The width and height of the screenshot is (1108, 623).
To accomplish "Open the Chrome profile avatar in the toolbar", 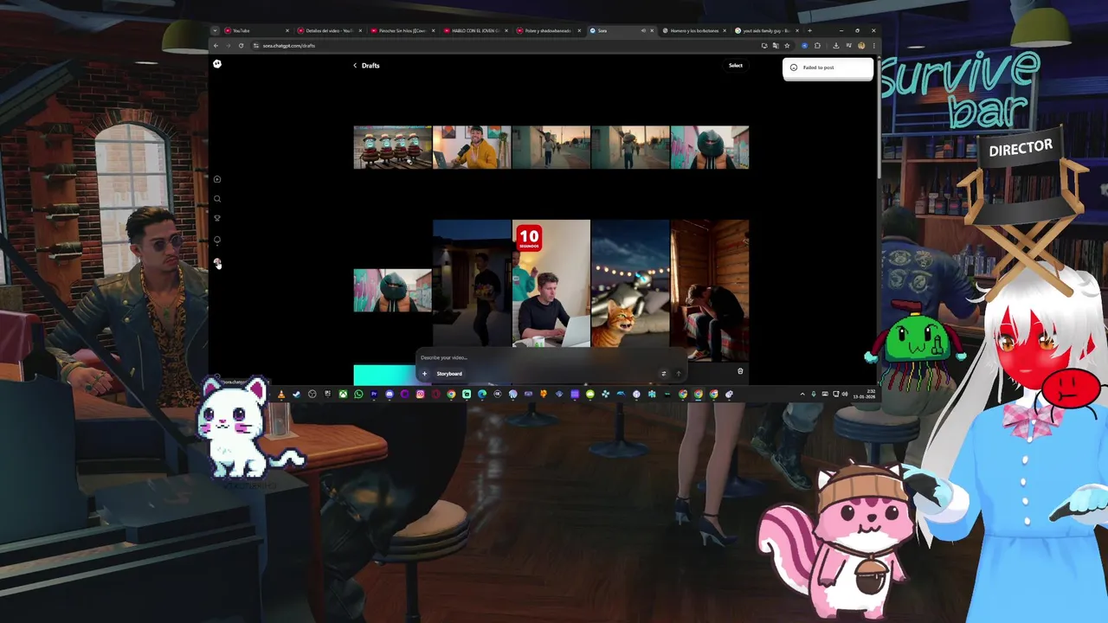I will 861,45.
